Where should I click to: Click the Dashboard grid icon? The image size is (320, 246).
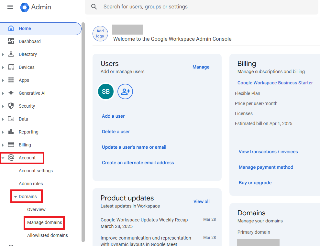click(x=11, y=41)
